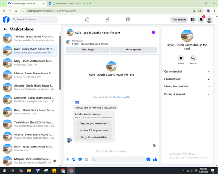The width and height of the screenshot is (218, 174).
Task: View site information icon in address bar
Action: tap(23, 11)
